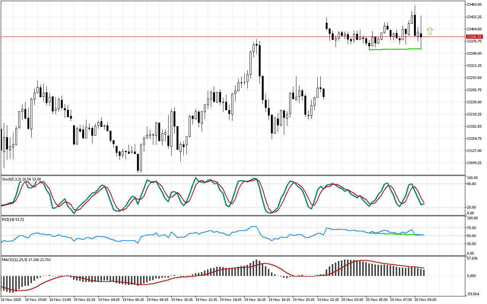The width and height of the screenshot is (487, 304).
Task: Click the 23460.00 price scale label
Action: coord(474,5)
